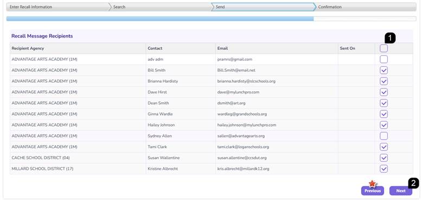This screenshot has width=423, height=201.
Task: Click contact name Ginna Wardle
Action: 160,114
